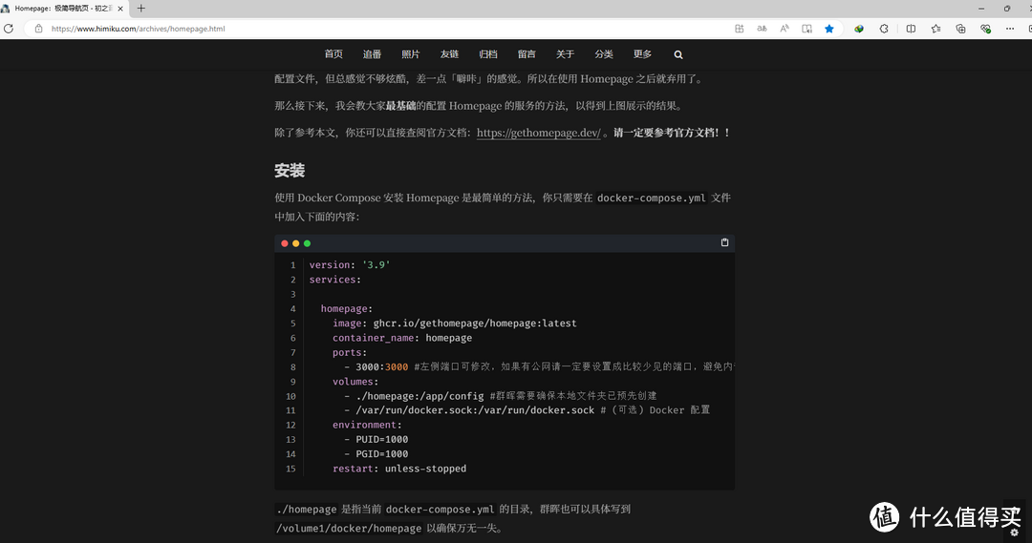Click the site search magnifier icon
This screenshot has height=543, width=1032.
678,54
